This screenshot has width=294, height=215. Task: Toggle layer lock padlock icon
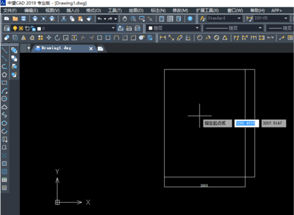33,29
